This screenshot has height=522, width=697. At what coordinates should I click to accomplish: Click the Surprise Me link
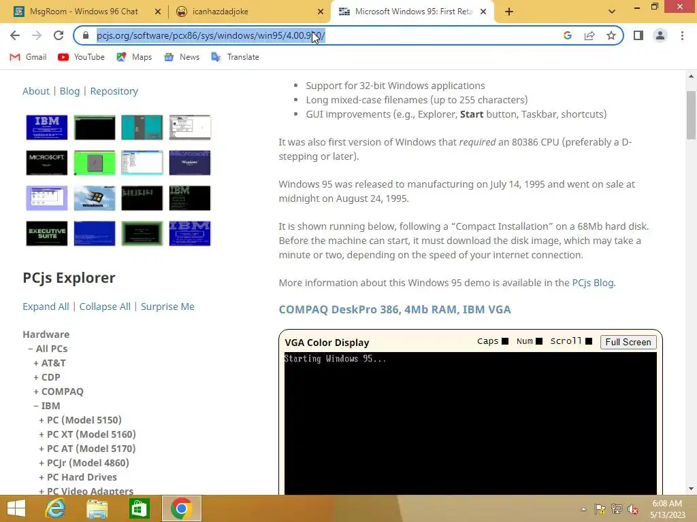[167, 307]
